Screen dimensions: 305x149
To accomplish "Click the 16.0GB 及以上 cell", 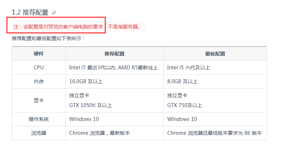I will [x=114, y=81].
